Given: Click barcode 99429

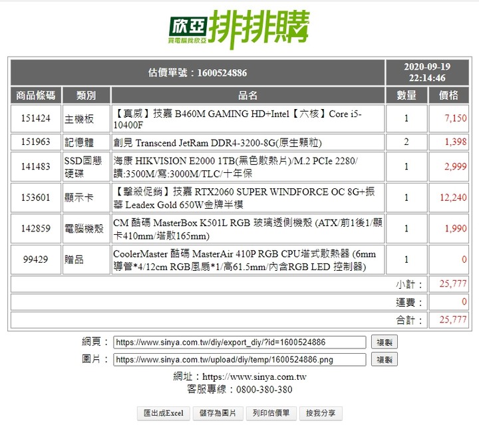Looking at the screenshot, I should coord(36,259).
